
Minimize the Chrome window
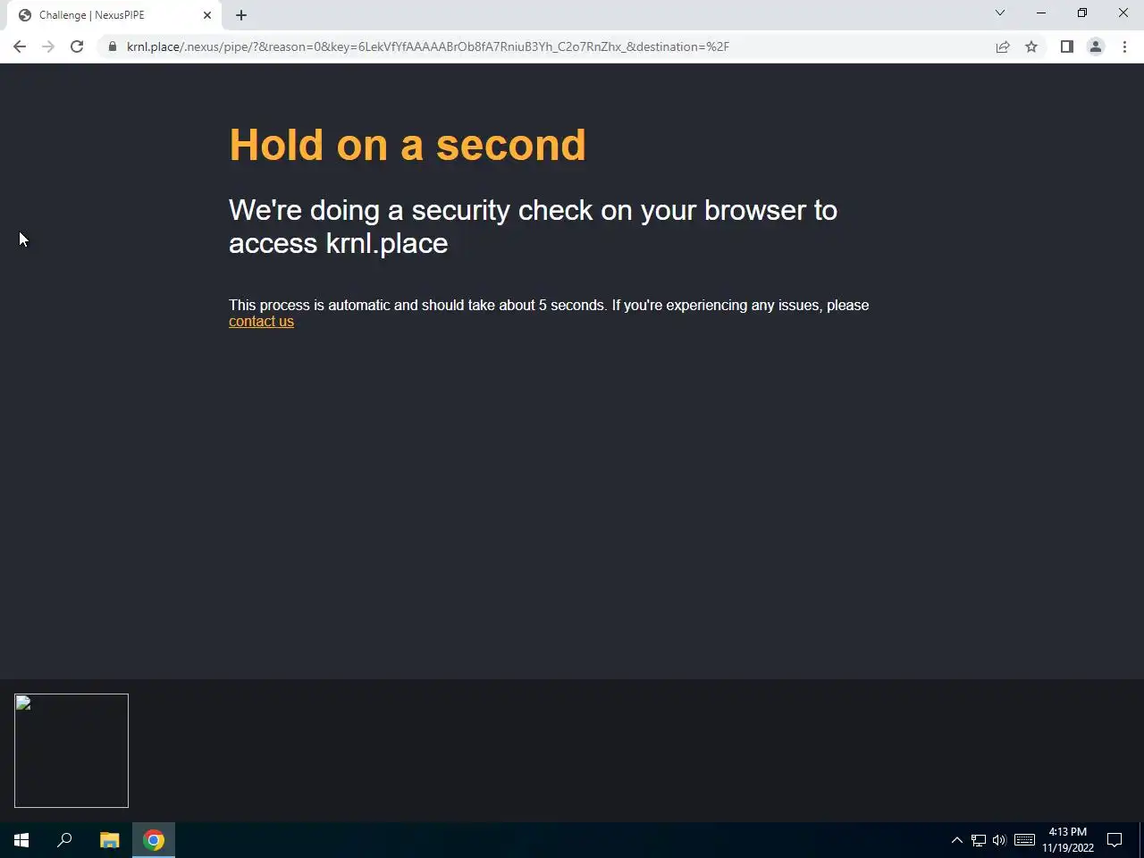pos(1041,13)
